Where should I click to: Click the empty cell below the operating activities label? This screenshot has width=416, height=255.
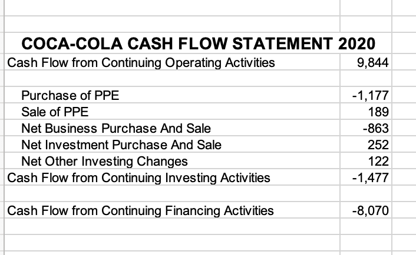172,78
